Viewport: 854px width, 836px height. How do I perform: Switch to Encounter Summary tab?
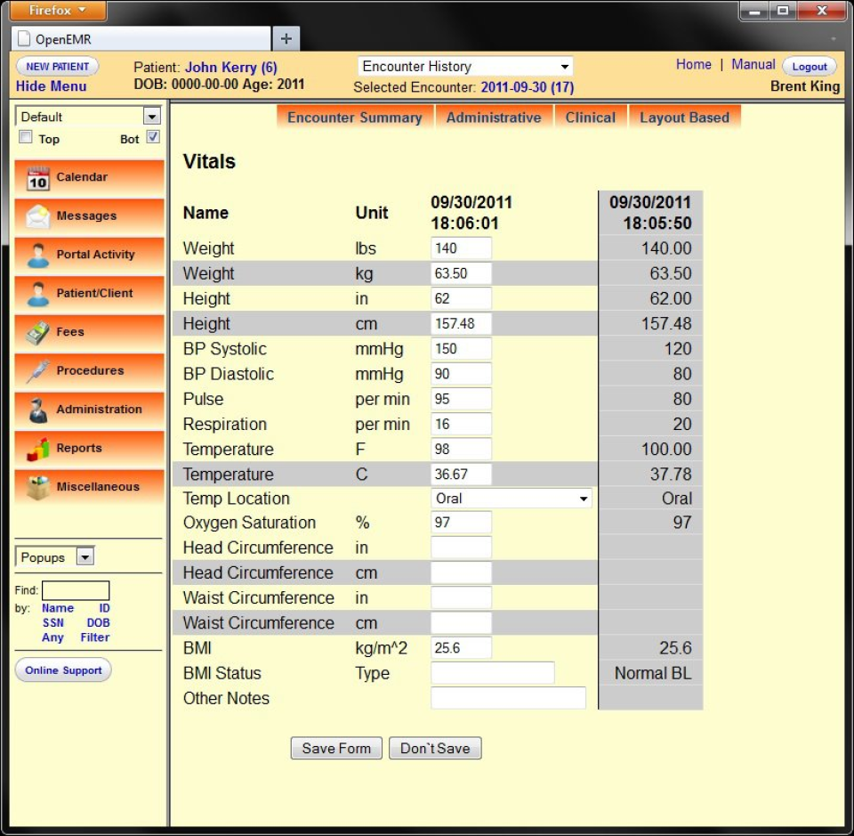[x=355, y=118]
